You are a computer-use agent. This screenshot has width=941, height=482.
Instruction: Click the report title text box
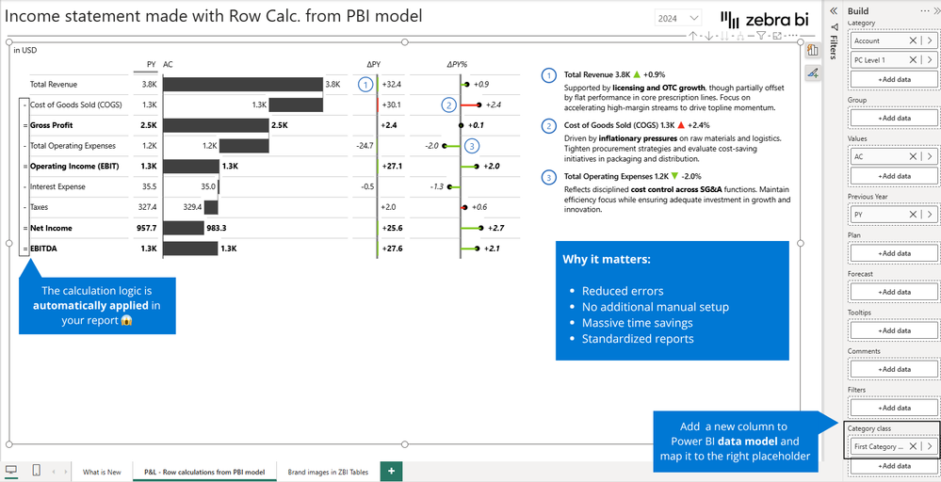pyautogui.click(x=213, y=16)
